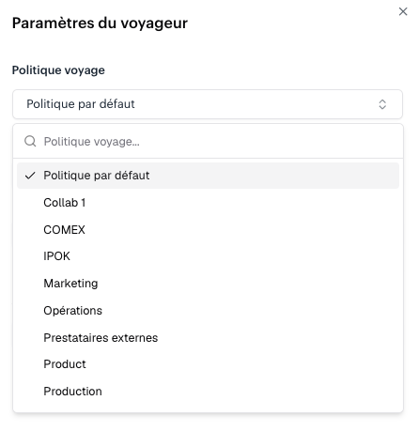The height and width of the screenshot is (431, 418).
Task: Open the Politique par défaut combo box
Action: click(208, 104)
